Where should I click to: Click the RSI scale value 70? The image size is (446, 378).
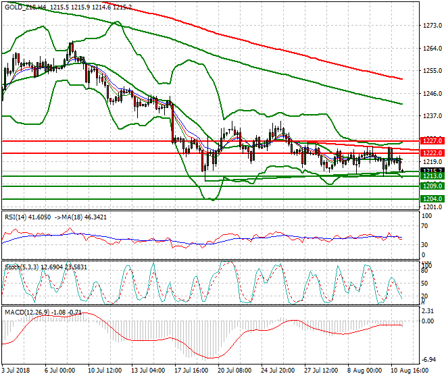424,226
